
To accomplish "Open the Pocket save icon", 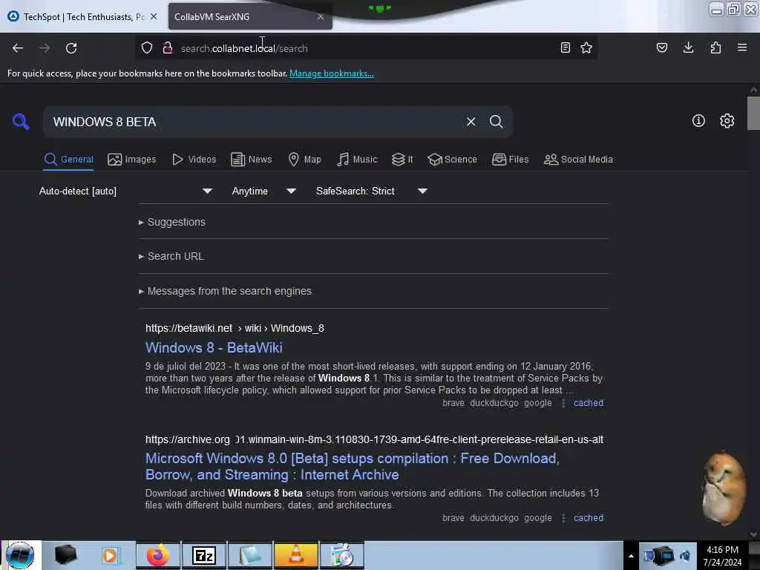I will point(662,47).
